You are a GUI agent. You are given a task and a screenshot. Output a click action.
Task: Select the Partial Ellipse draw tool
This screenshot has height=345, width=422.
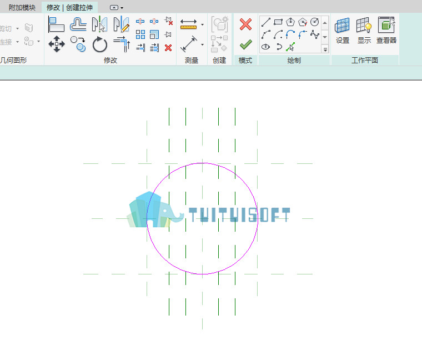tap(279, 47)
